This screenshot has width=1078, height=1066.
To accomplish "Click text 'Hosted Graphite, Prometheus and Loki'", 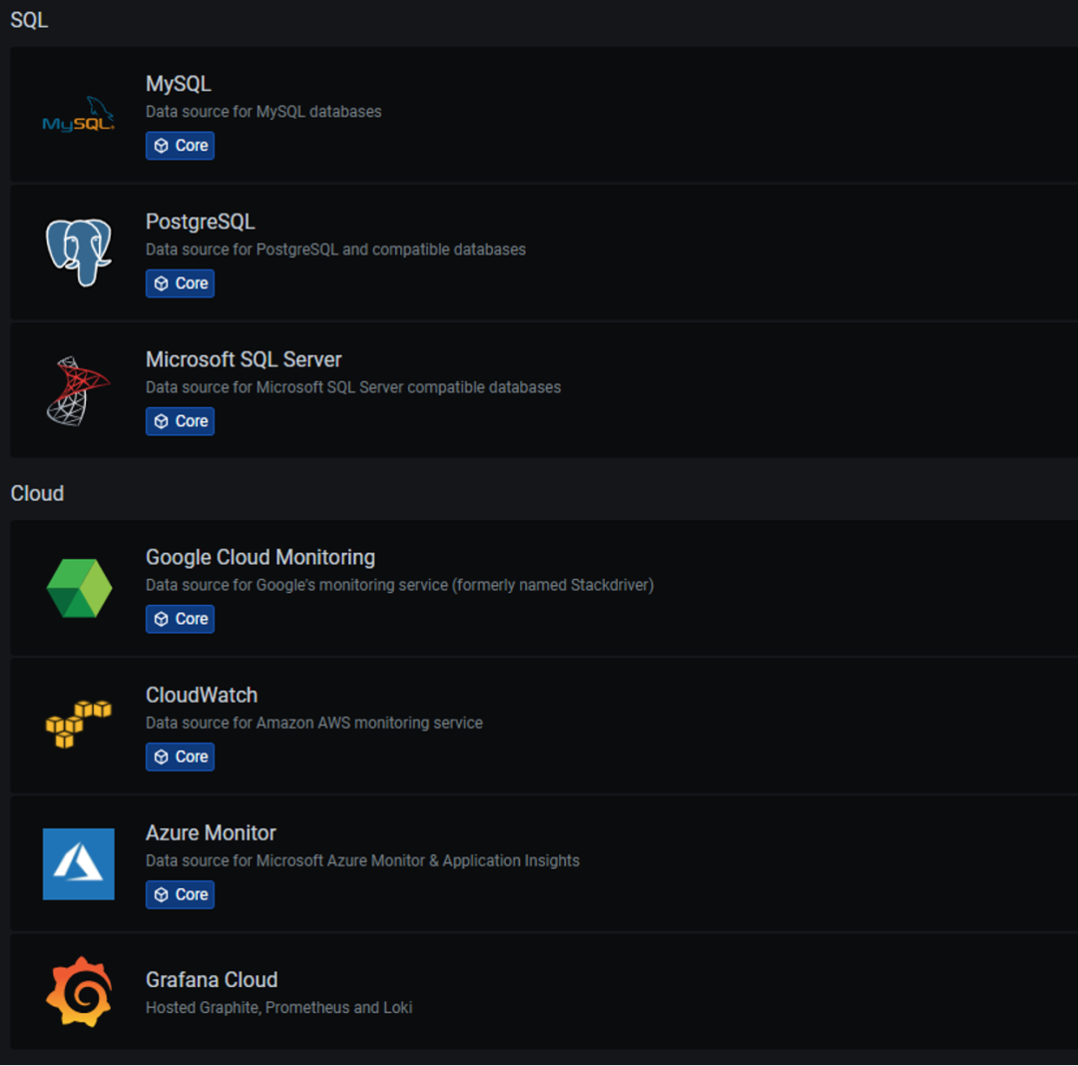I will [x=279, y=1007].
